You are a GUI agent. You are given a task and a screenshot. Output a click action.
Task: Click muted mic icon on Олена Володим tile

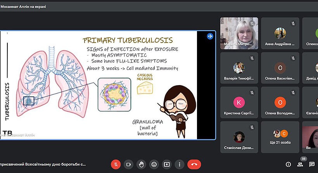pos(293,92)
